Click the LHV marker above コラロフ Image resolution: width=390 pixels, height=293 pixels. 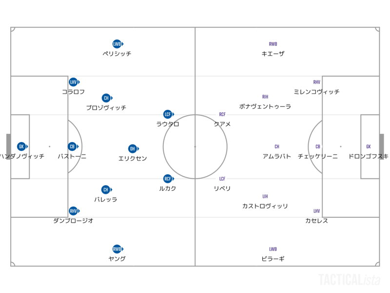[74, 82]
